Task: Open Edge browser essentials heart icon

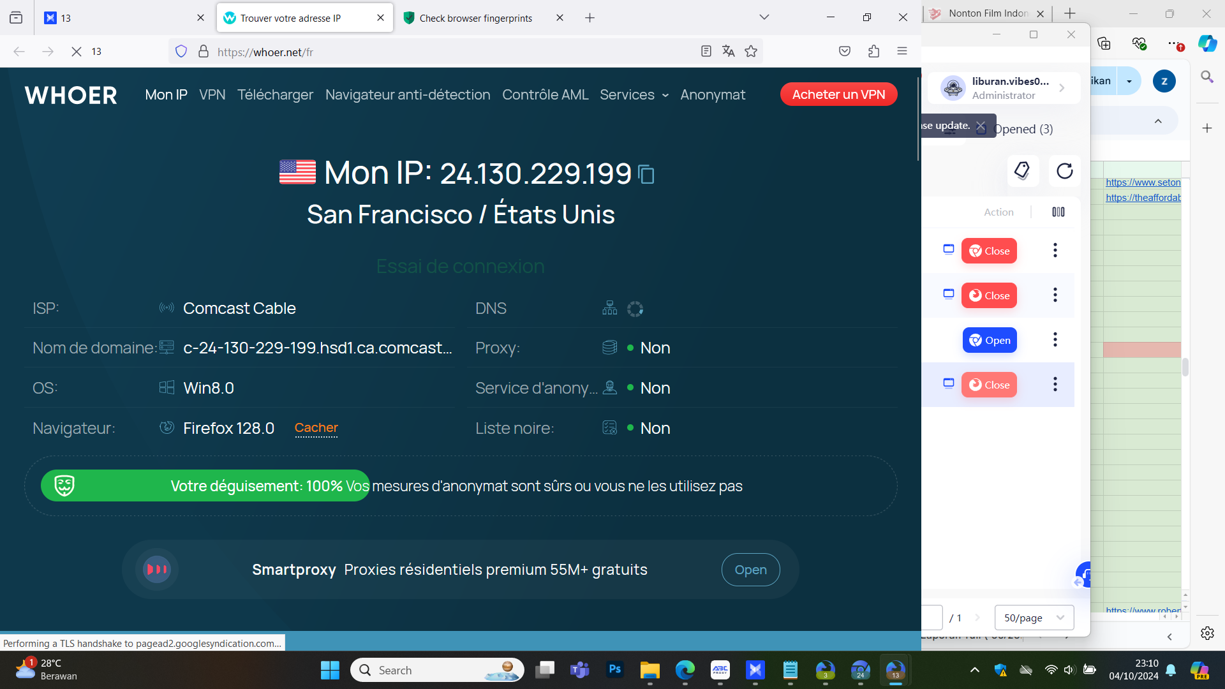Action: tap(1139, 43)
